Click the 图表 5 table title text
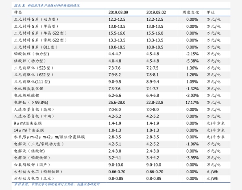 (x=47, y=6)
